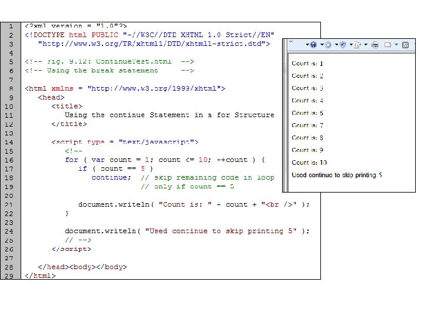Click the opening "<title>" tag
The width and height of the screenshot is (424, 318).
tap(67, 106)
